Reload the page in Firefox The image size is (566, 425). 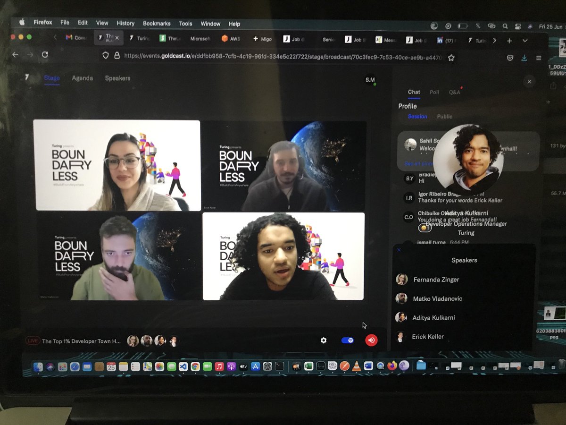45,55
